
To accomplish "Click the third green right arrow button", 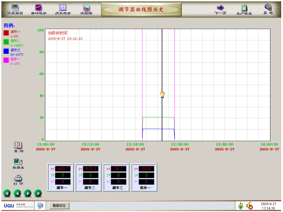I will pos(28,193).
